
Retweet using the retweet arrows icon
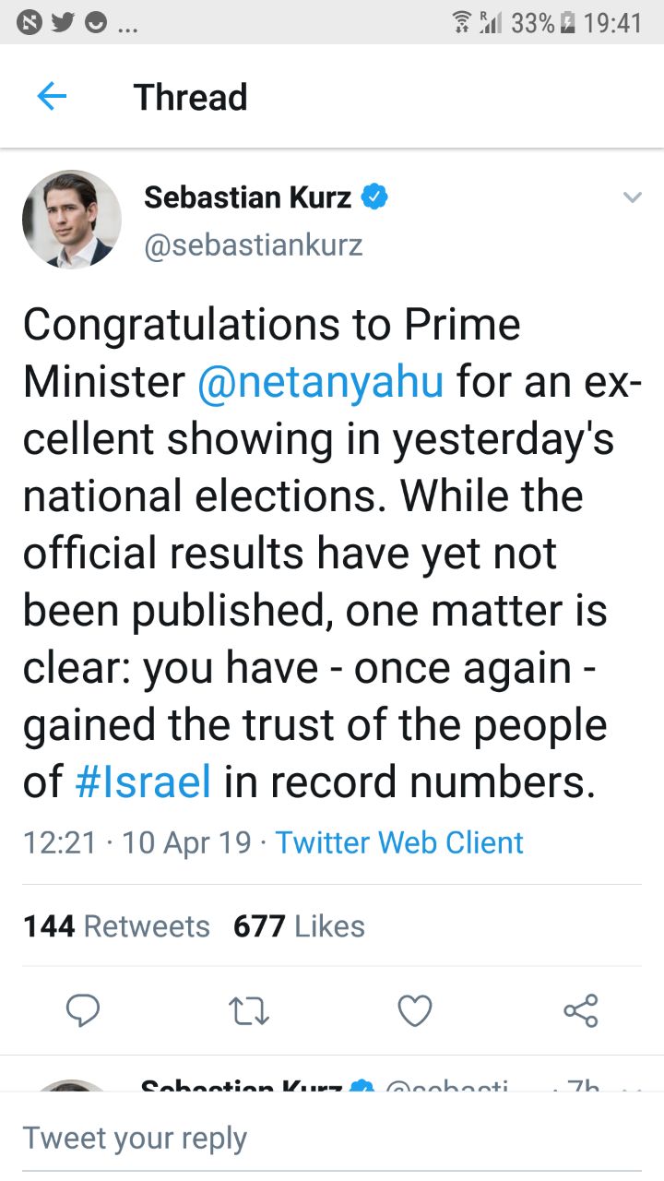(249, 1011)
